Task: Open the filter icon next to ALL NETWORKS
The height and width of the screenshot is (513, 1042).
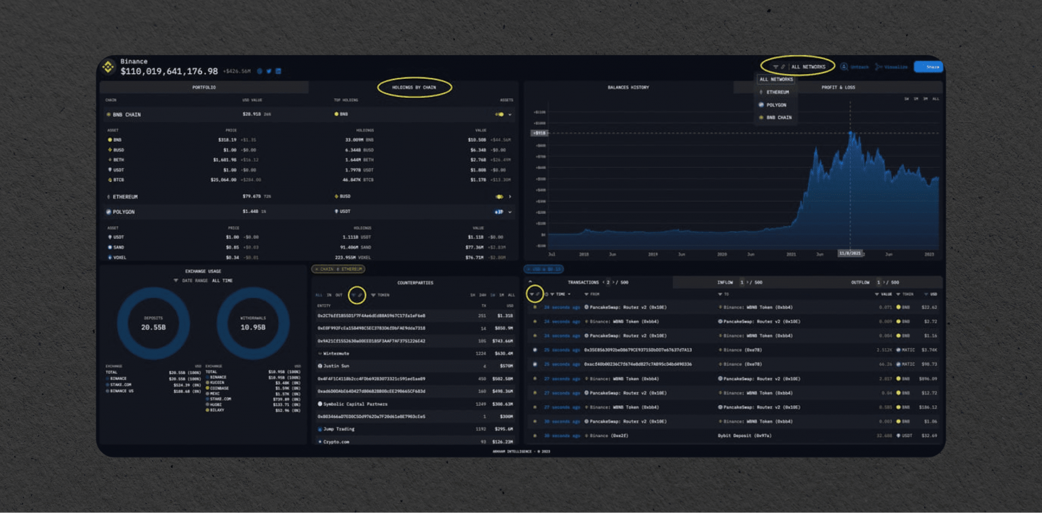Action: [x=776, y=66]
